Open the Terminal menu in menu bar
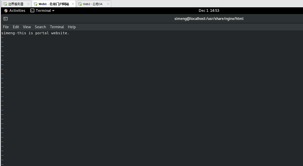The width and height of the screenshot is (303, 166). coord(57,27)
